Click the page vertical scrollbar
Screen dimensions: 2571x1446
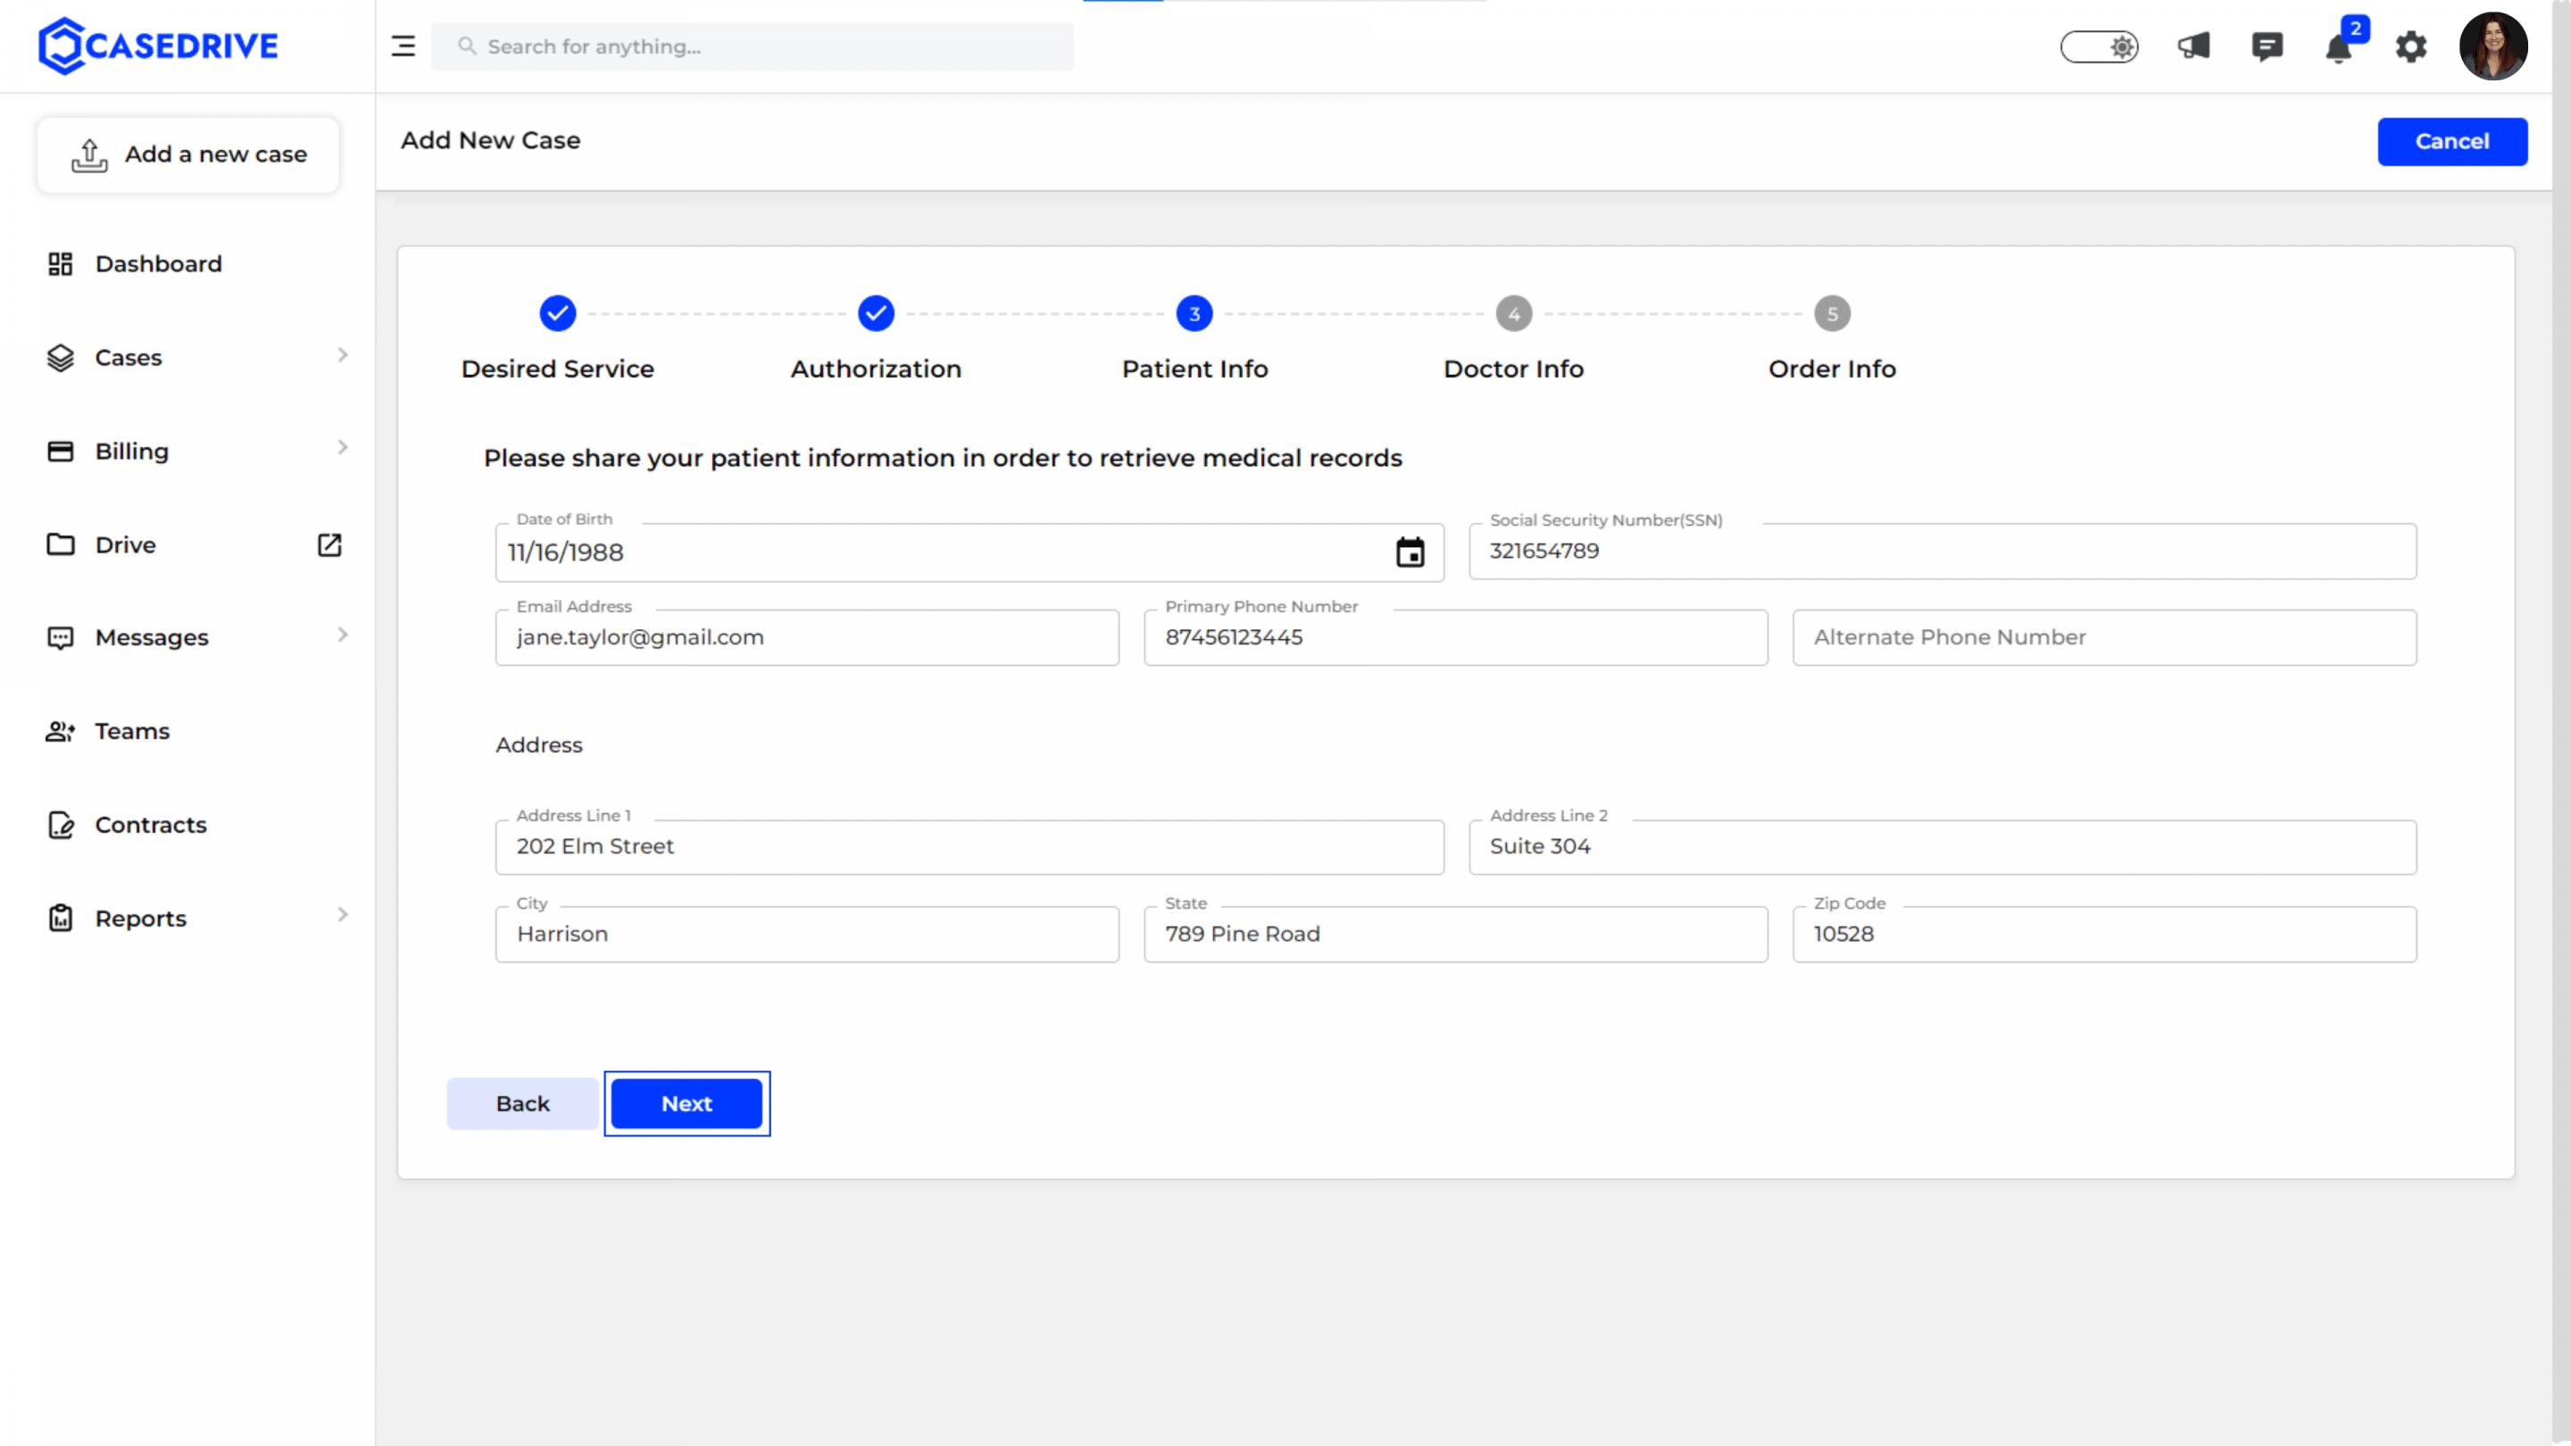coord(2561,722)
